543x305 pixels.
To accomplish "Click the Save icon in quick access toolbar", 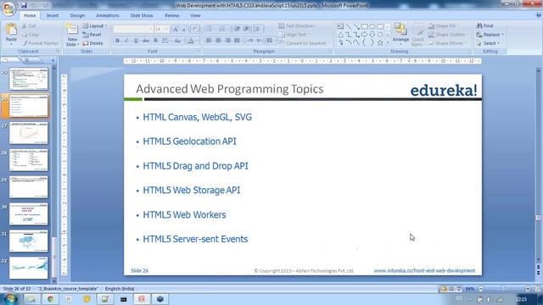I will tap(24, 5).
